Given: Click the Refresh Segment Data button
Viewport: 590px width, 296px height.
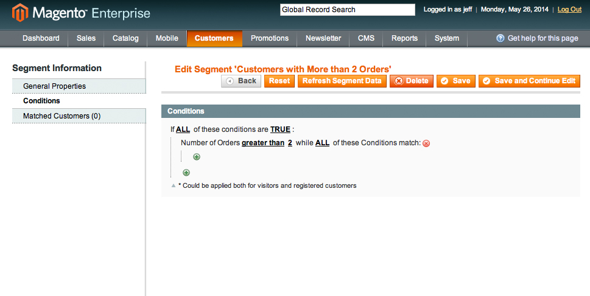Looking at the screenshot, I should pyautogui.click(x=342, y=81).
